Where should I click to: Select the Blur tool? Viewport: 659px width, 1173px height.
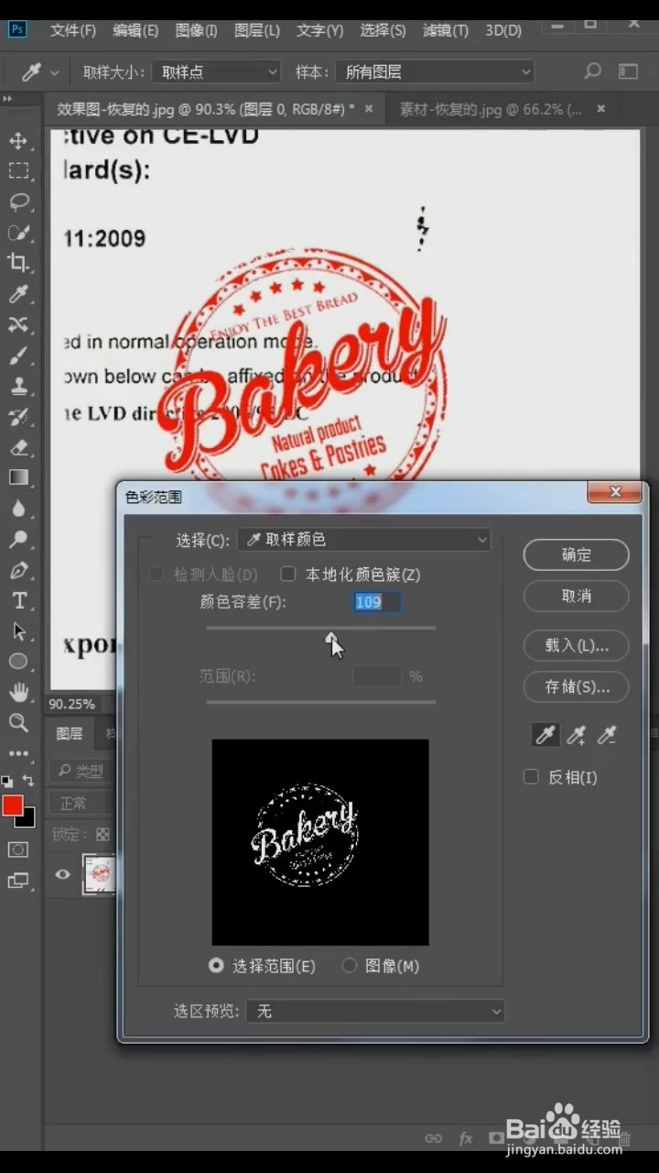pos(18,509)
